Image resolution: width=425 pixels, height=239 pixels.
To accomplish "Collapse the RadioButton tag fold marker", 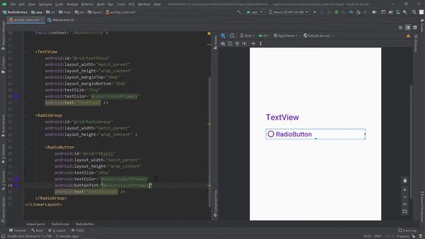I will [x=24, y=147].
